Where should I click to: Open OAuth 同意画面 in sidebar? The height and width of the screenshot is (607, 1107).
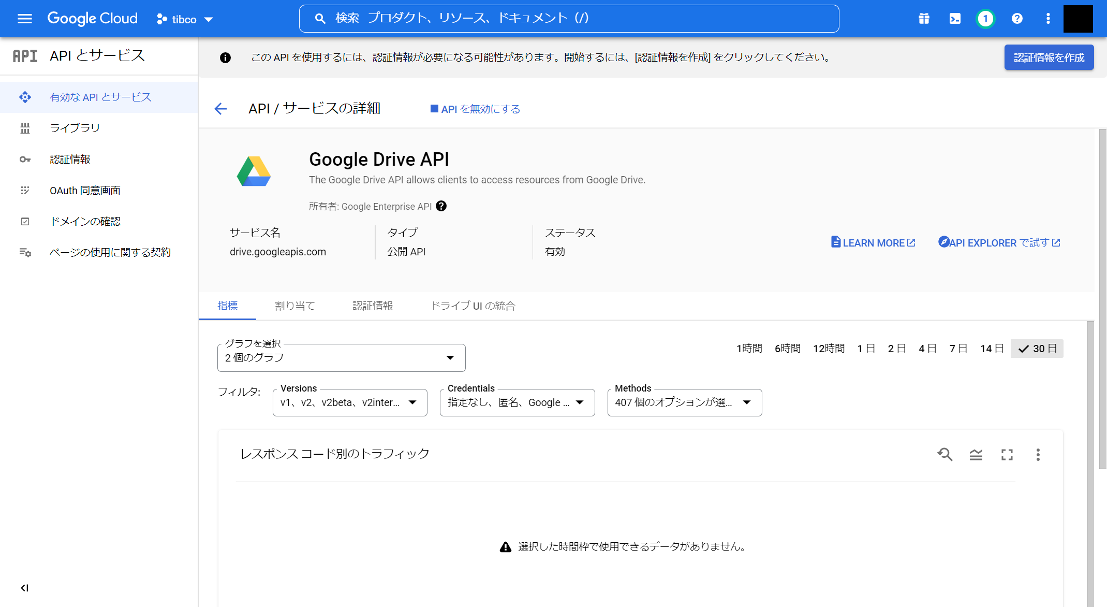(99, 190)
